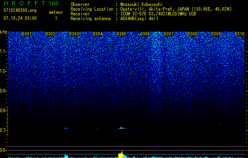This screenshot has width=248, height=158.
Task: Click the small echo trace before 0303
Action: [x=66, y=128]
